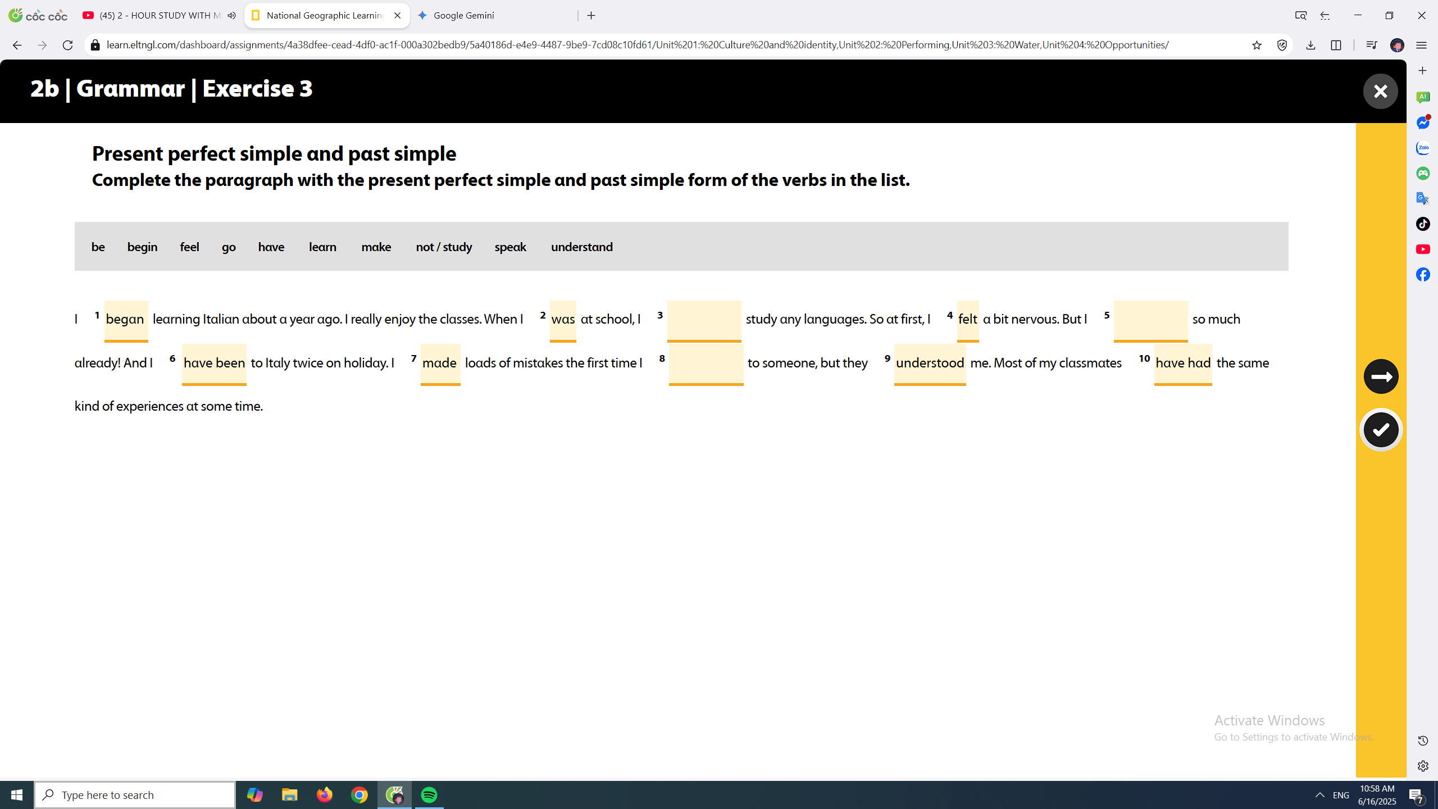The image size is (1438, 809).
Task: Click the check answers checkmark button
Action: point(1381,430)
